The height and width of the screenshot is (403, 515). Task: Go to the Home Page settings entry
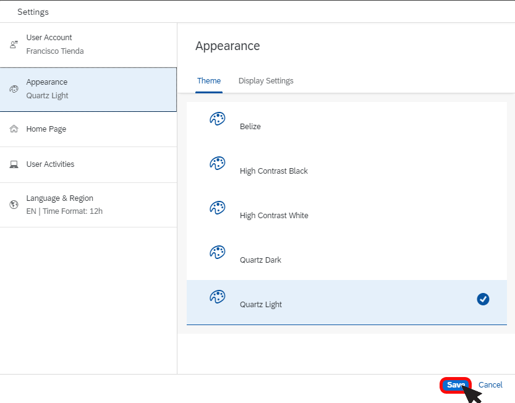pyautogui.click(x=88, y=129)
